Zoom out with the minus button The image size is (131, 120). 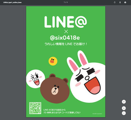(x=124, y=113)
